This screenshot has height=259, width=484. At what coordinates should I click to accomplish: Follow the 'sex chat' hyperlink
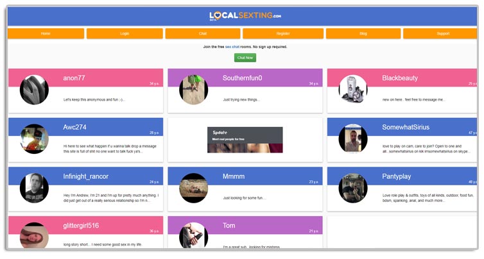232,47
